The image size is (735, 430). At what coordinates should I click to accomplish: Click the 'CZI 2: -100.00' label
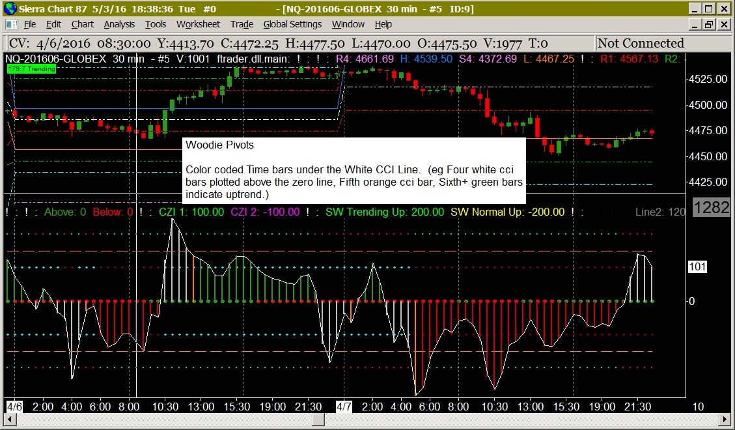point(265,212)
